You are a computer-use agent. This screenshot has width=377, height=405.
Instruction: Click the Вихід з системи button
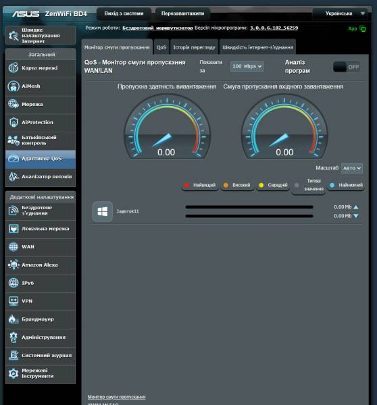[x=124, y=13]
